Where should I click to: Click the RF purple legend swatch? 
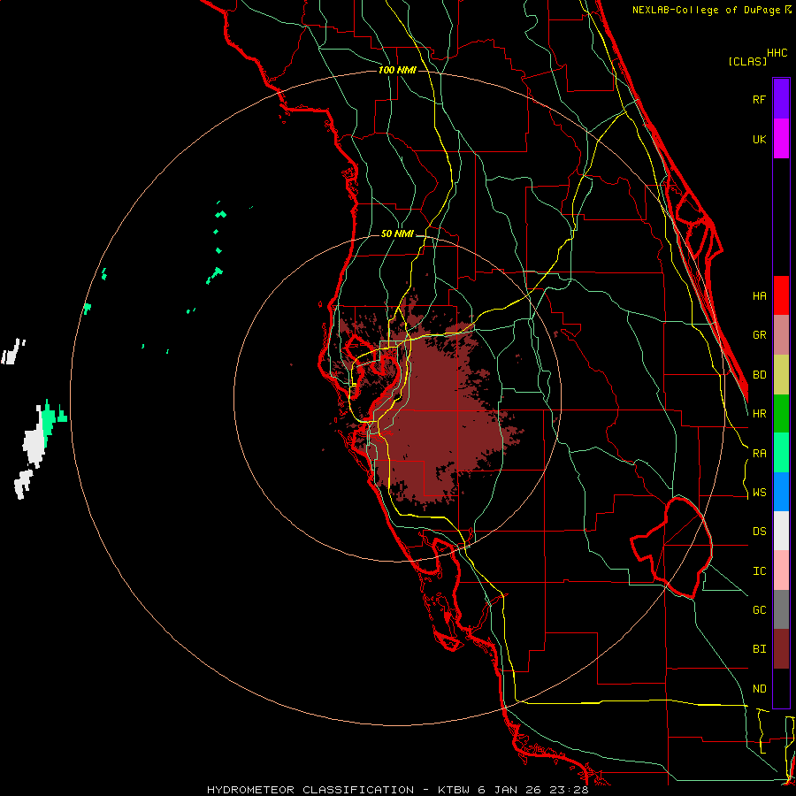click(x=781, y=99)
